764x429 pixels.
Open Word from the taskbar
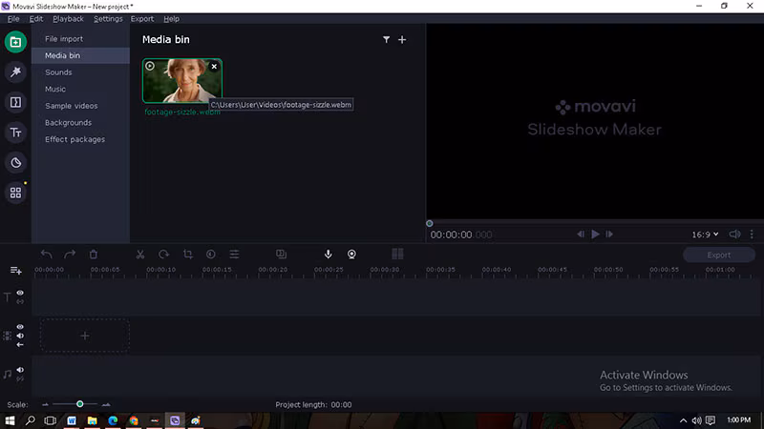click(72, 420)
